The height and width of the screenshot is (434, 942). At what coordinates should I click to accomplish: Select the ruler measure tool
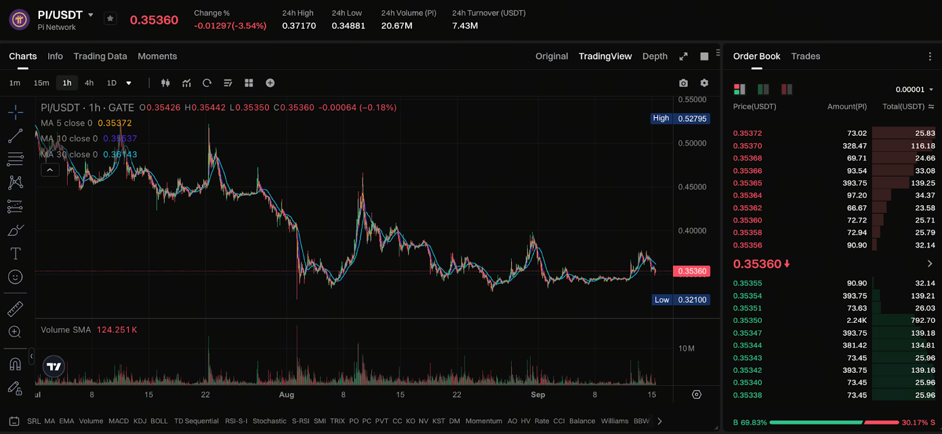(x=15, y=308)
